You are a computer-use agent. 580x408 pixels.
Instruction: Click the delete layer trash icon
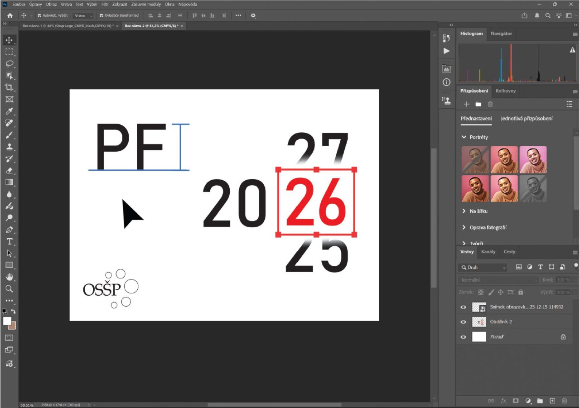564,401
